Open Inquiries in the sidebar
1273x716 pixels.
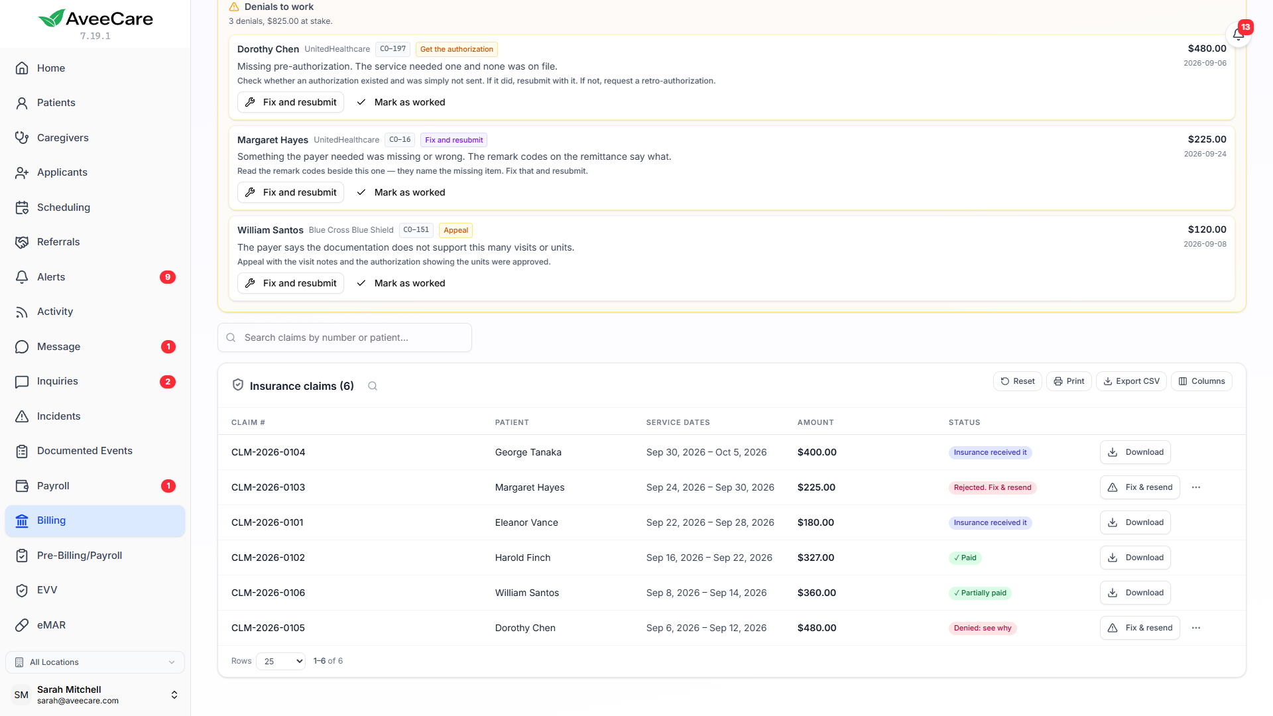coord(95,381)
